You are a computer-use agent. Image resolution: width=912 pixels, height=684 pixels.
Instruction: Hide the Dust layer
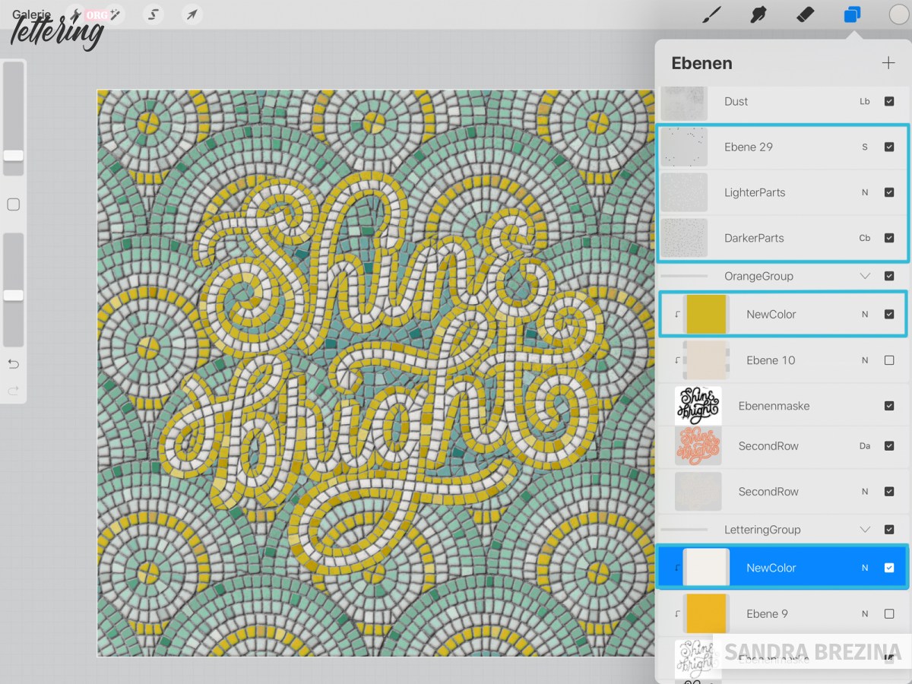[889, 101]
